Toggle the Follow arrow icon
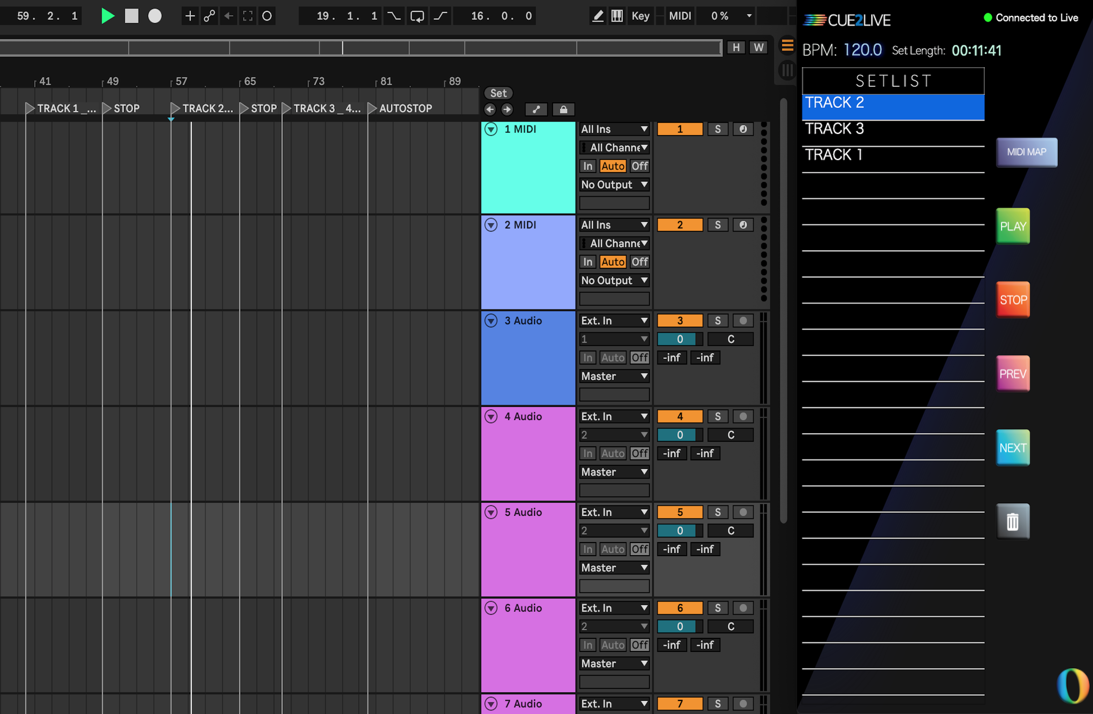Image resolution: width=1093 pixels, height=714 pixels. pyautogui.click(x=229, y=16)
